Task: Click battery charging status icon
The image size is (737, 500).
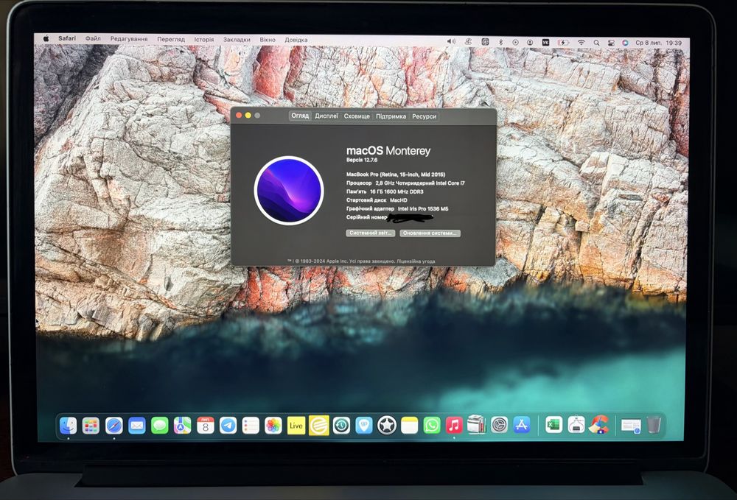Action: (x=563, y=42)
